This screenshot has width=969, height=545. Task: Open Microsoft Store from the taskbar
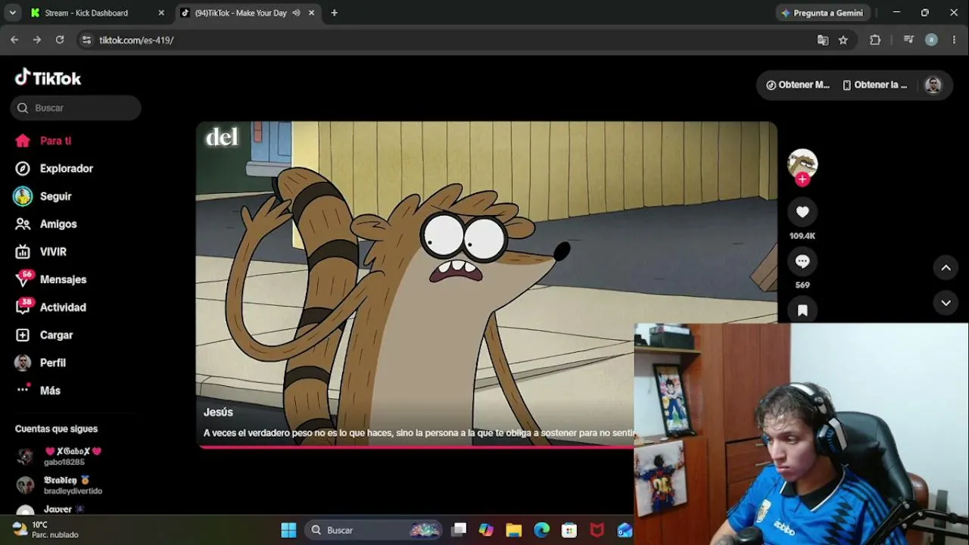tap(569, 530)
